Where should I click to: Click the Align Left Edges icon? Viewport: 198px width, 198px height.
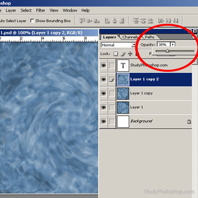coord(107,21)
